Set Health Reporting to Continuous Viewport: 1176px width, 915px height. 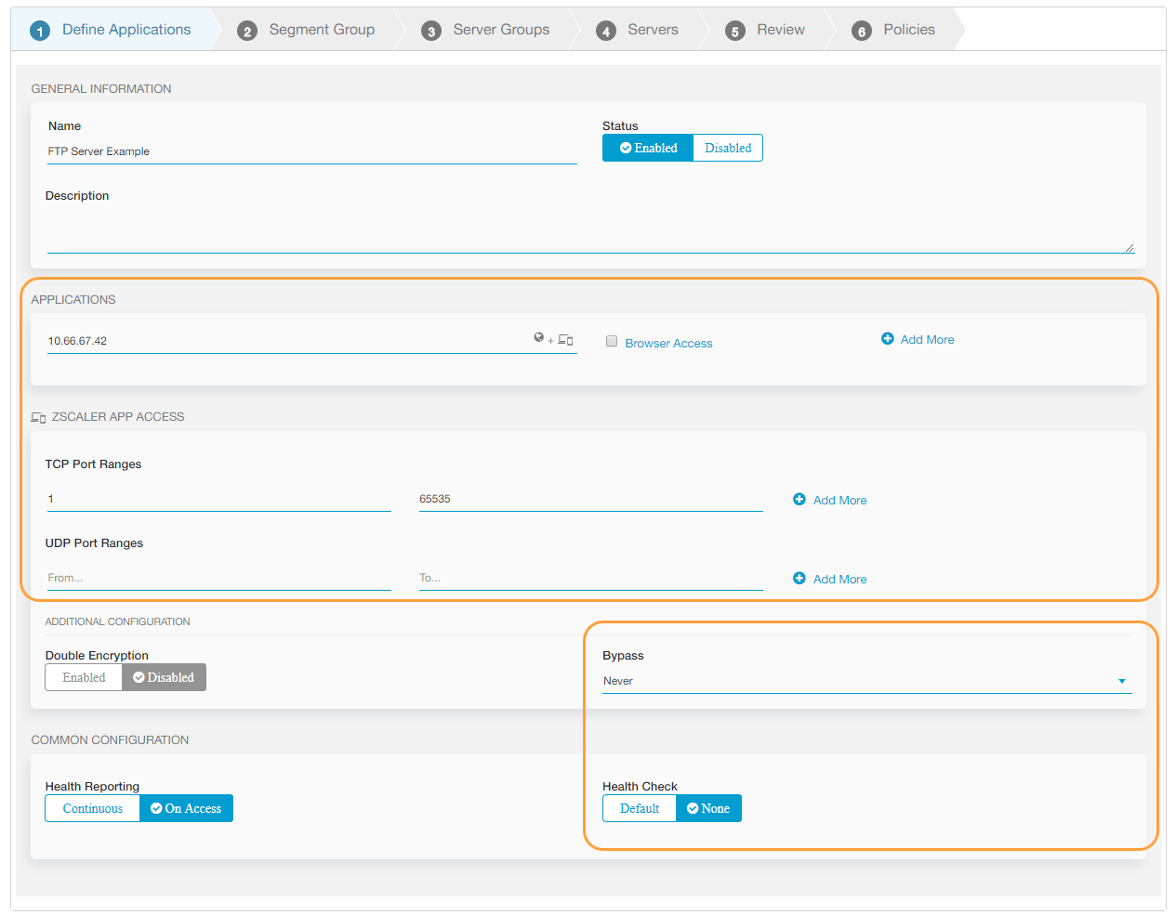pyautogui.click(x=92, y=808)
